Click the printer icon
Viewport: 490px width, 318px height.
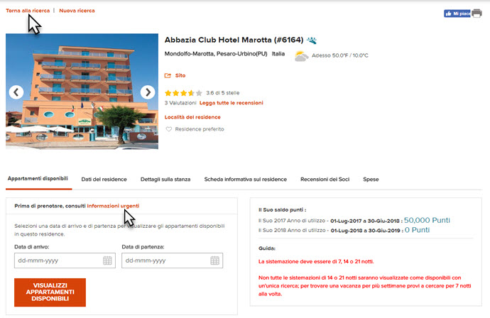477,13
